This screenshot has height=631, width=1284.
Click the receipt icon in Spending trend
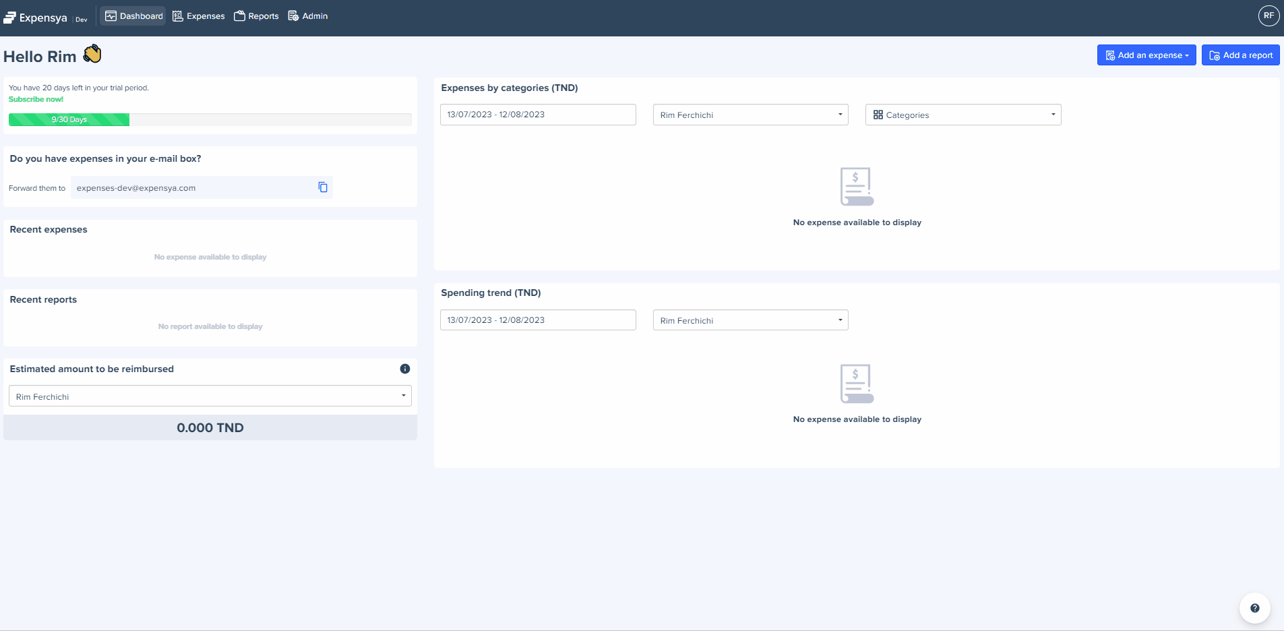coord(857,384)
